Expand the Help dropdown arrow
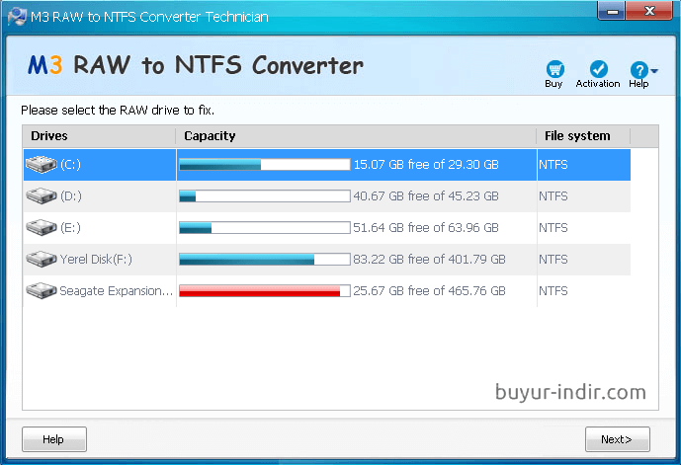This screenshot has height=465, width=681. click(654, 70)
